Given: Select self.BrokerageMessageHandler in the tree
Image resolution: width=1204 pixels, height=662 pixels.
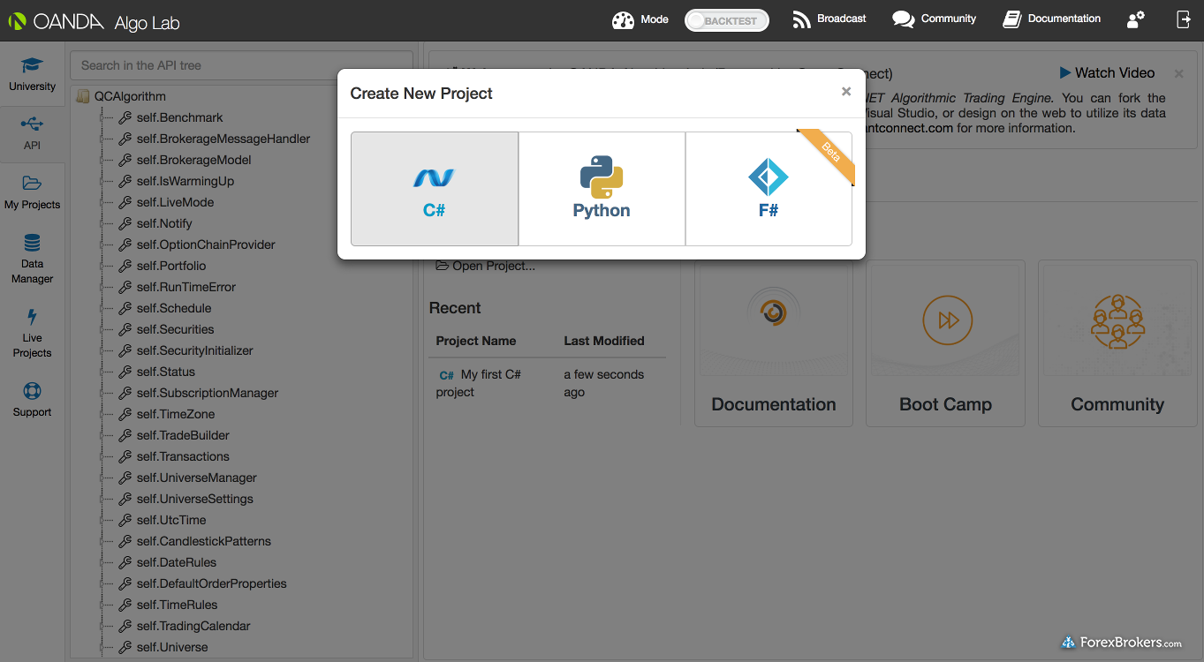Looking at the screenshot, I should coord(223,139).
